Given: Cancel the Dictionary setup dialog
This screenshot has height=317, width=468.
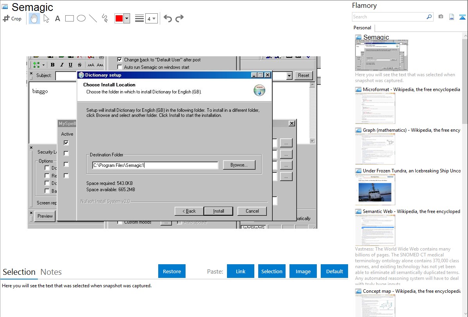Looking at the screenshot, I should [252, 211].
